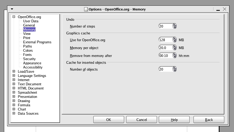Screen dimensions: 234x132
Task: Expand the Language Settings category
Action: pyautogui.click(x=14, y=76)
